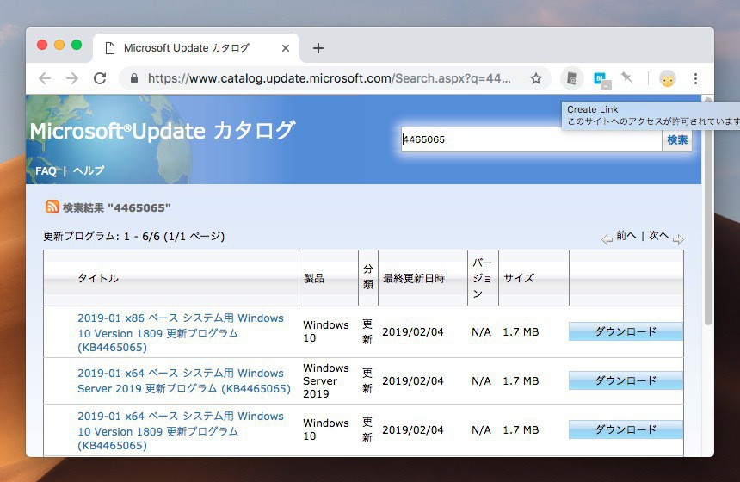Select the Microsoft Update カタログ tab
740x482 pixels.
[x=195, y=48]
